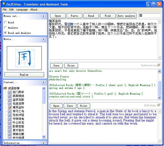Click information panel scroll down arrow
Viewport: 164px width, 146px height.
pos(159,97)
